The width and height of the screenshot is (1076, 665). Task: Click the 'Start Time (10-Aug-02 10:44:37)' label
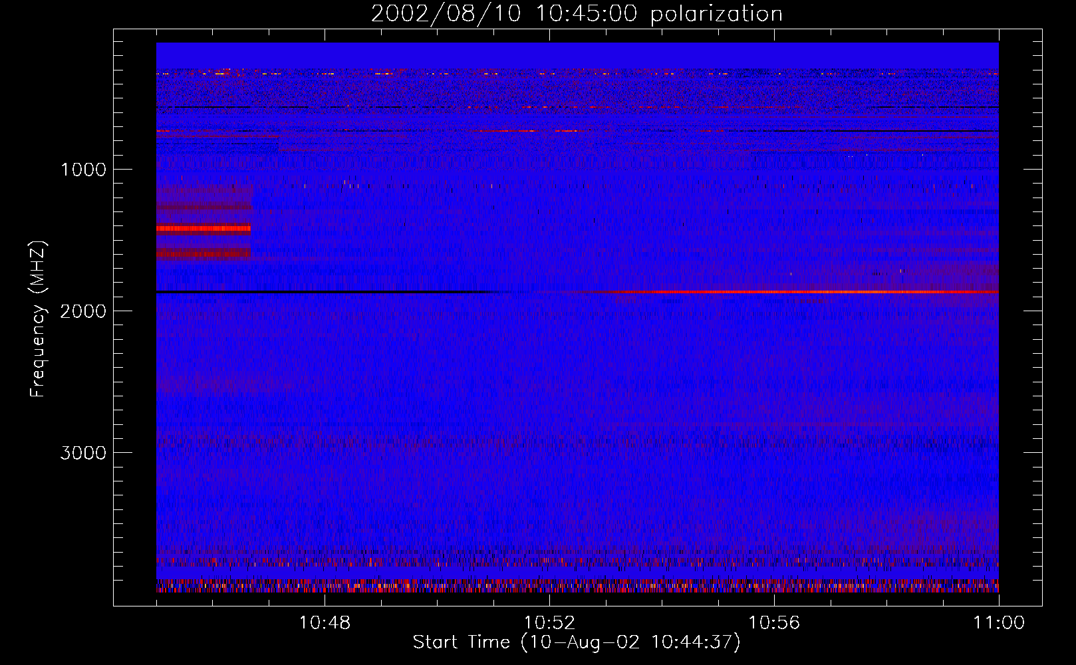point(577,642)
